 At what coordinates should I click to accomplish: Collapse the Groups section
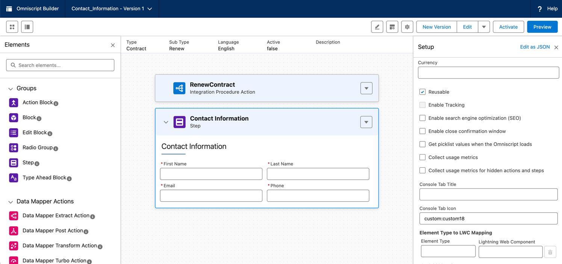11,89
